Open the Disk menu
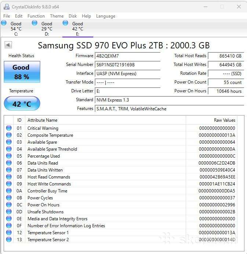This screenshot has width=247, height=254. [73, 16]
